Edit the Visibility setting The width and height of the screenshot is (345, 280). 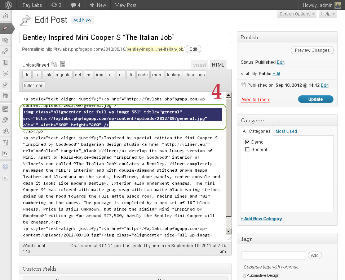point(276,74)
